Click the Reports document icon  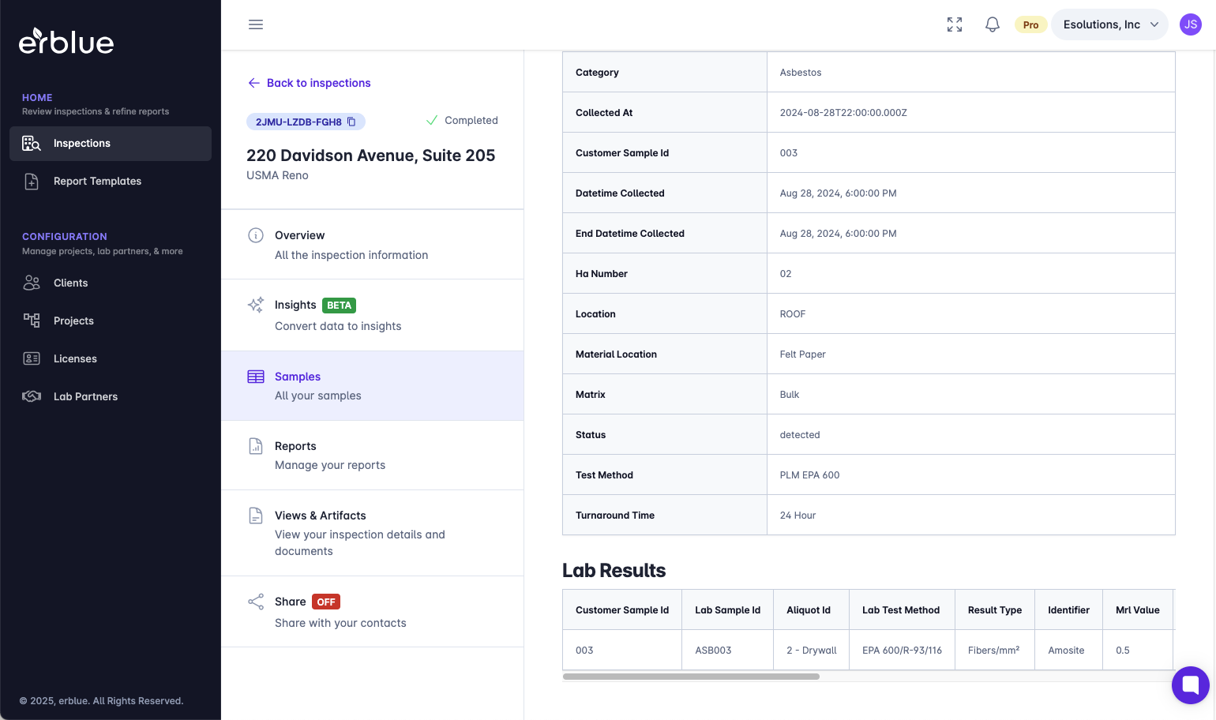tap(256, 446)
